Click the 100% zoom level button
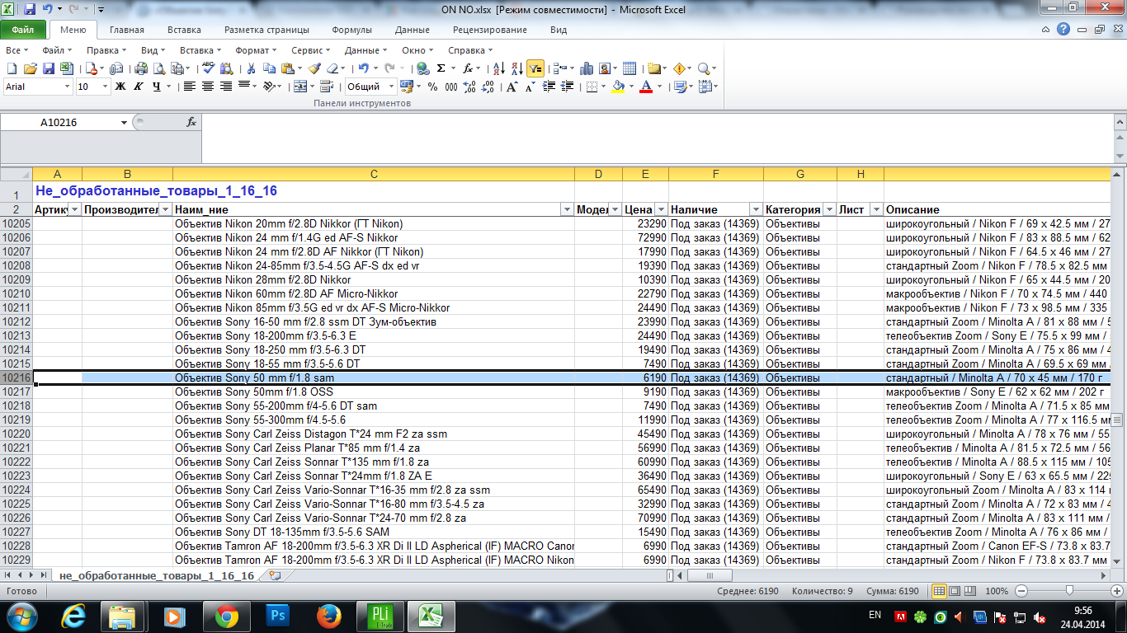Screen dimensions: 1127x633 (997, 591)
